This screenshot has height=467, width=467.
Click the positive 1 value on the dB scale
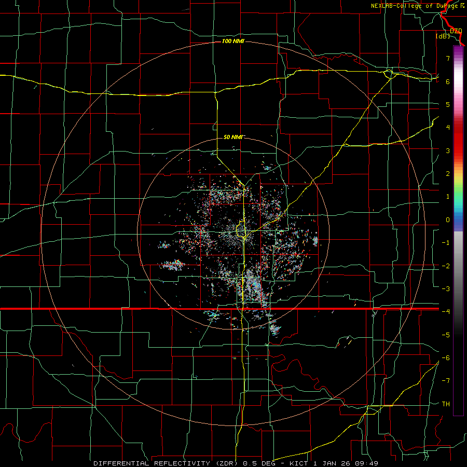click(448, 197)
